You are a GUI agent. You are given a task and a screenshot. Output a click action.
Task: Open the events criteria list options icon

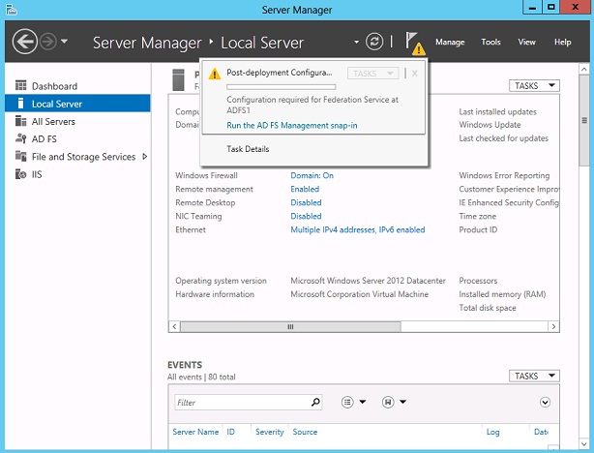tap(347, 402)
